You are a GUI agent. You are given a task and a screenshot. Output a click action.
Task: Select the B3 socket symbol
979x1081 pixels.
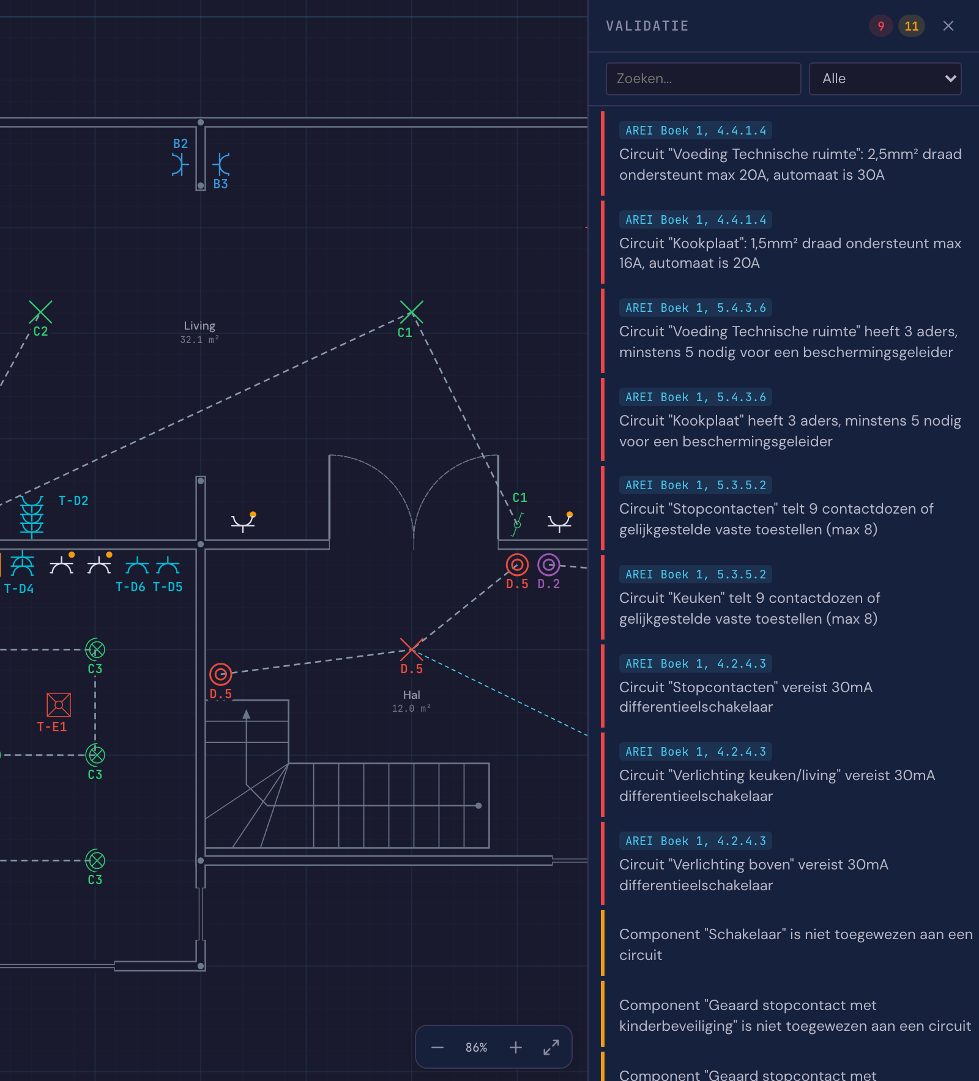pyautogui.click(x=221, y=164)
